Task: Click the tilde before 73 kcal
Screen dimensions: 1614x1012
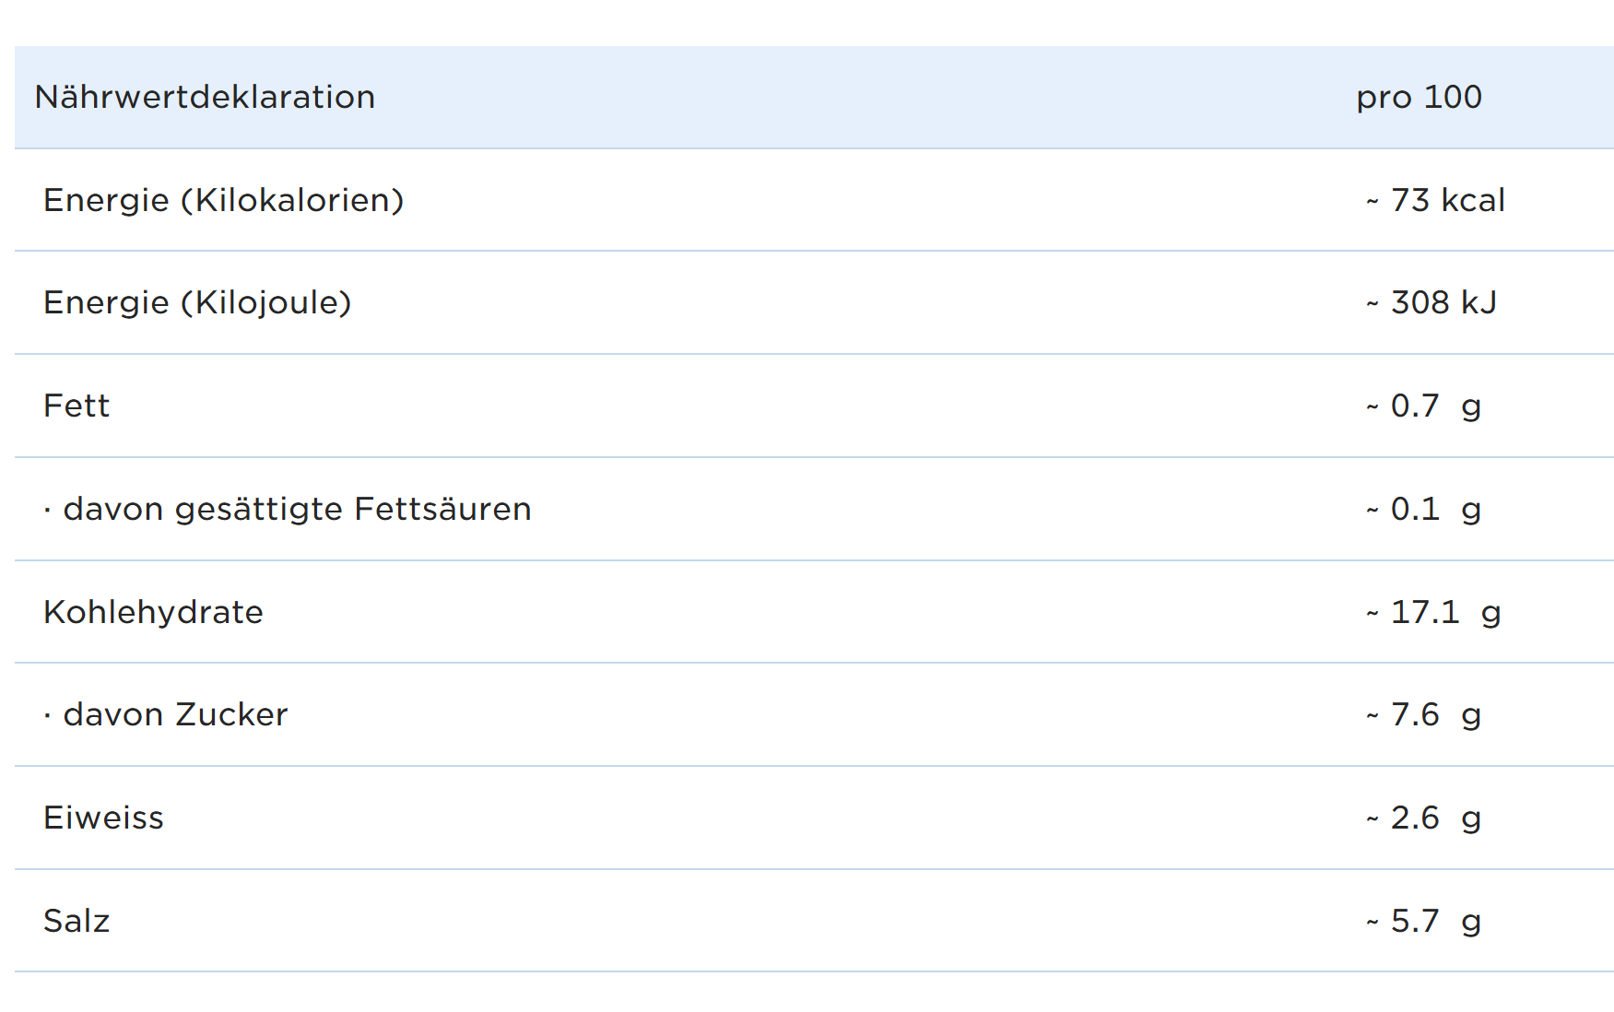Action: coord(1372,201)
